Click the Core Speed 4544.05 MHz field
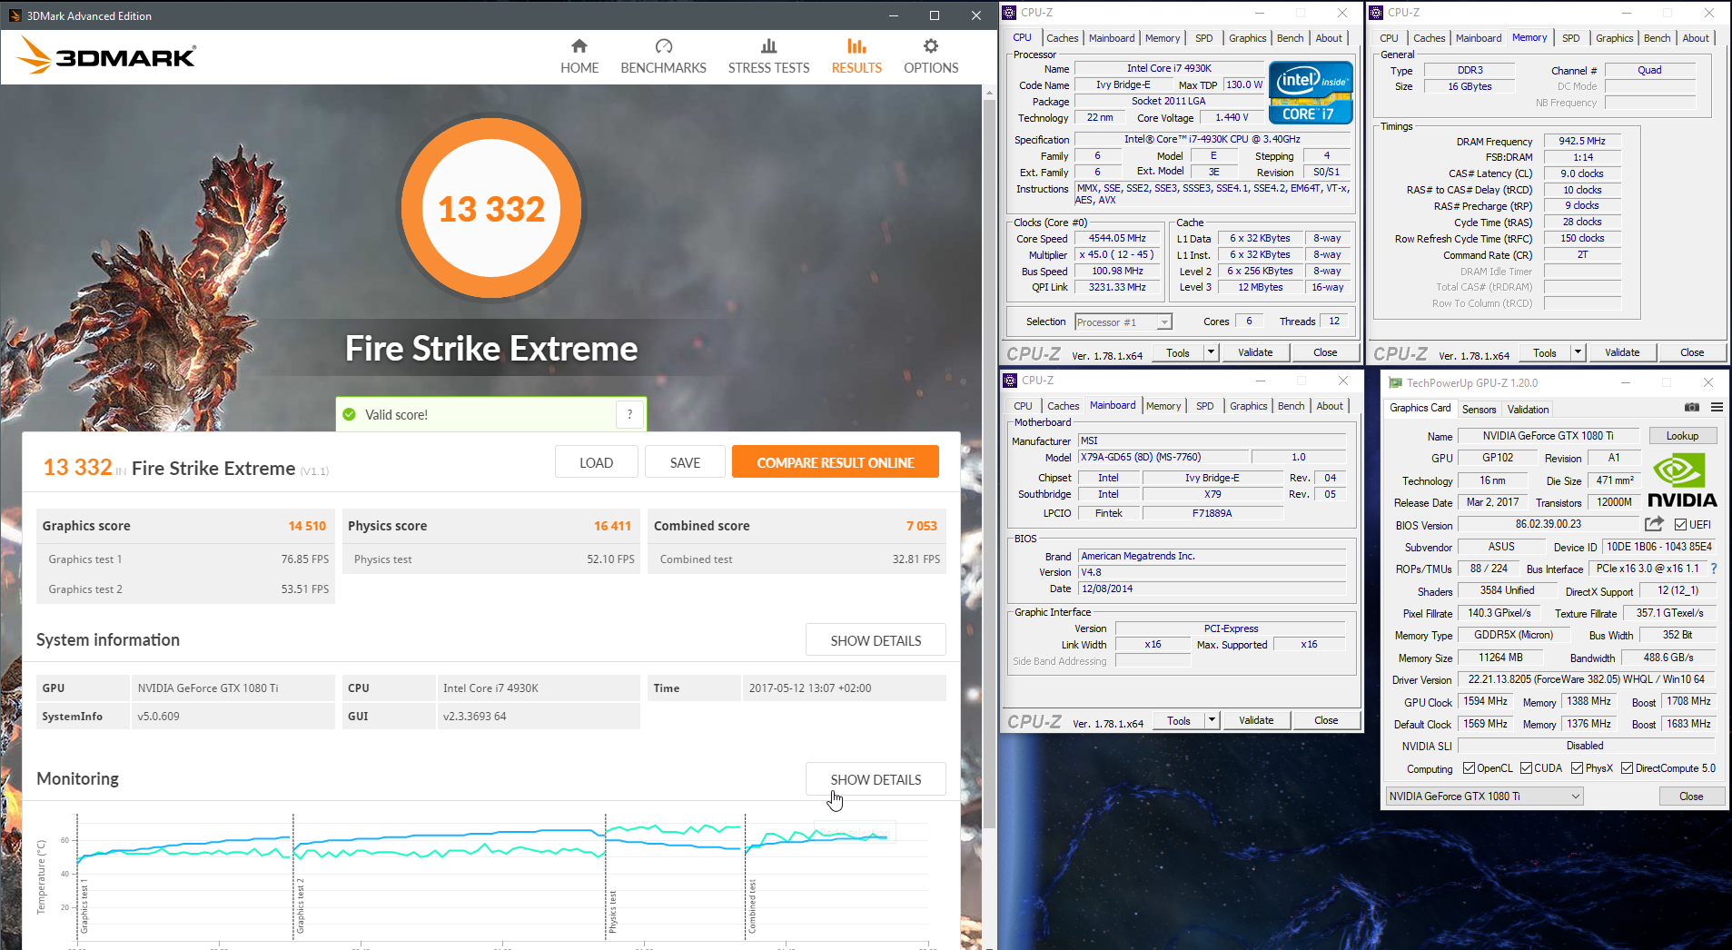Screen dimensions: 1732x950 (x=1118, y=239)
